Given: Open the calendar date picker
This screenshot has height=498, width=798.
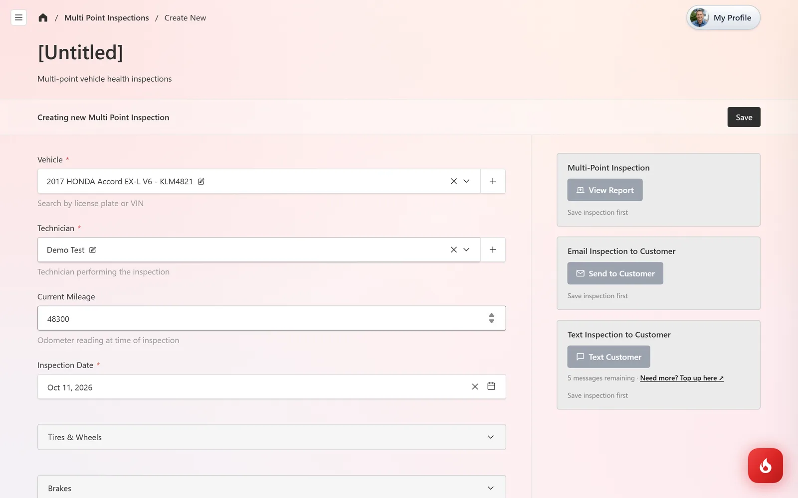Looking at the screenshot, I should pyautogui.click(x=491, y=386).
